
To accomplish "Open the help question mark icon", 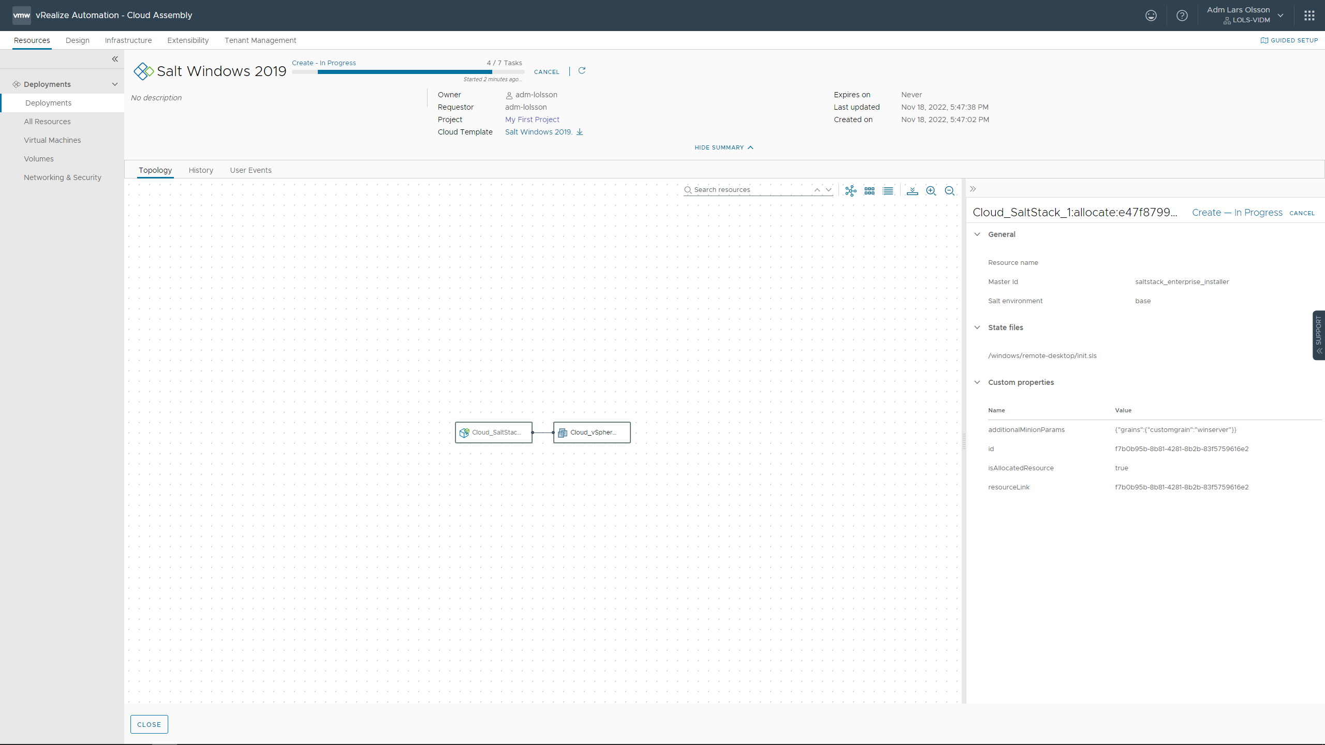I will click(x=1182, y=16).
